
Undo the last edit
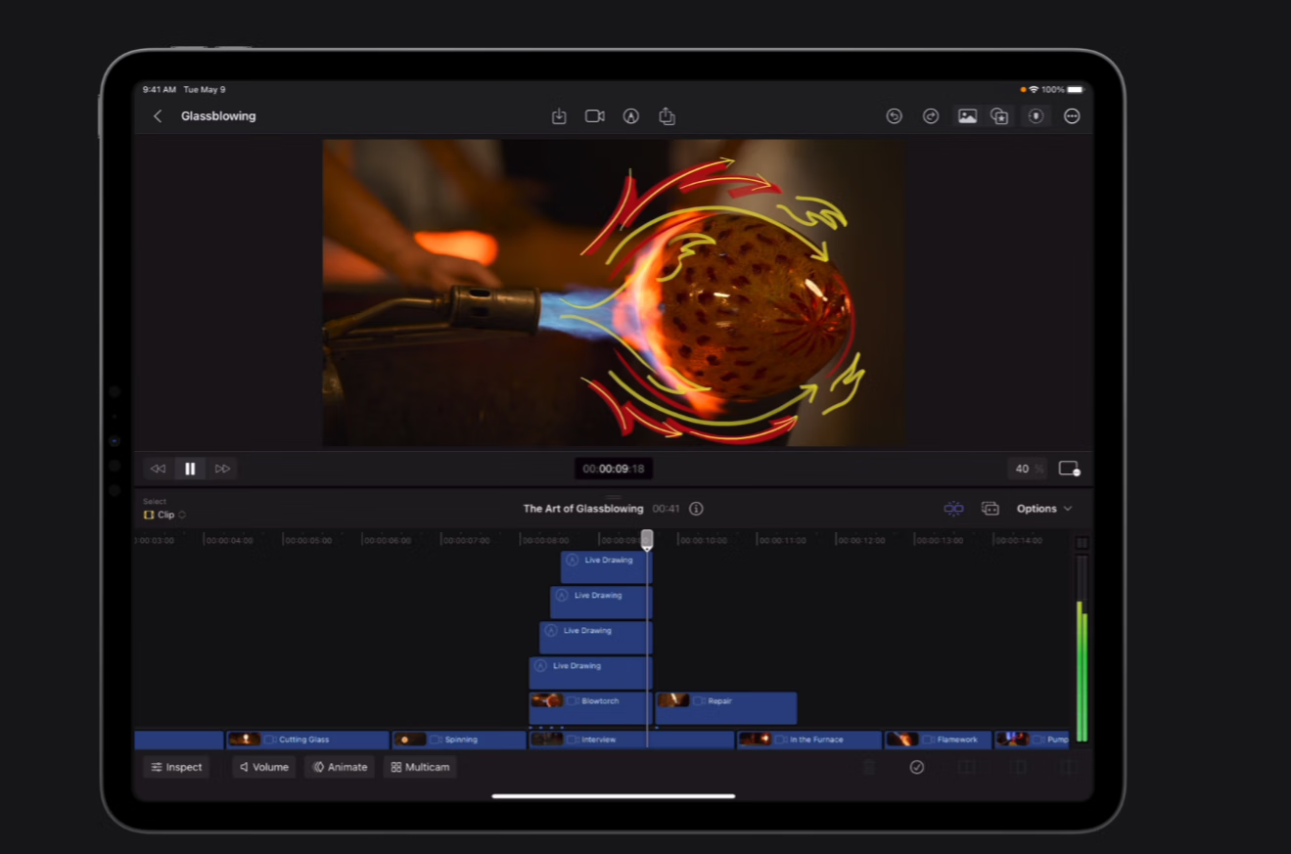click(x=894, y=116)
